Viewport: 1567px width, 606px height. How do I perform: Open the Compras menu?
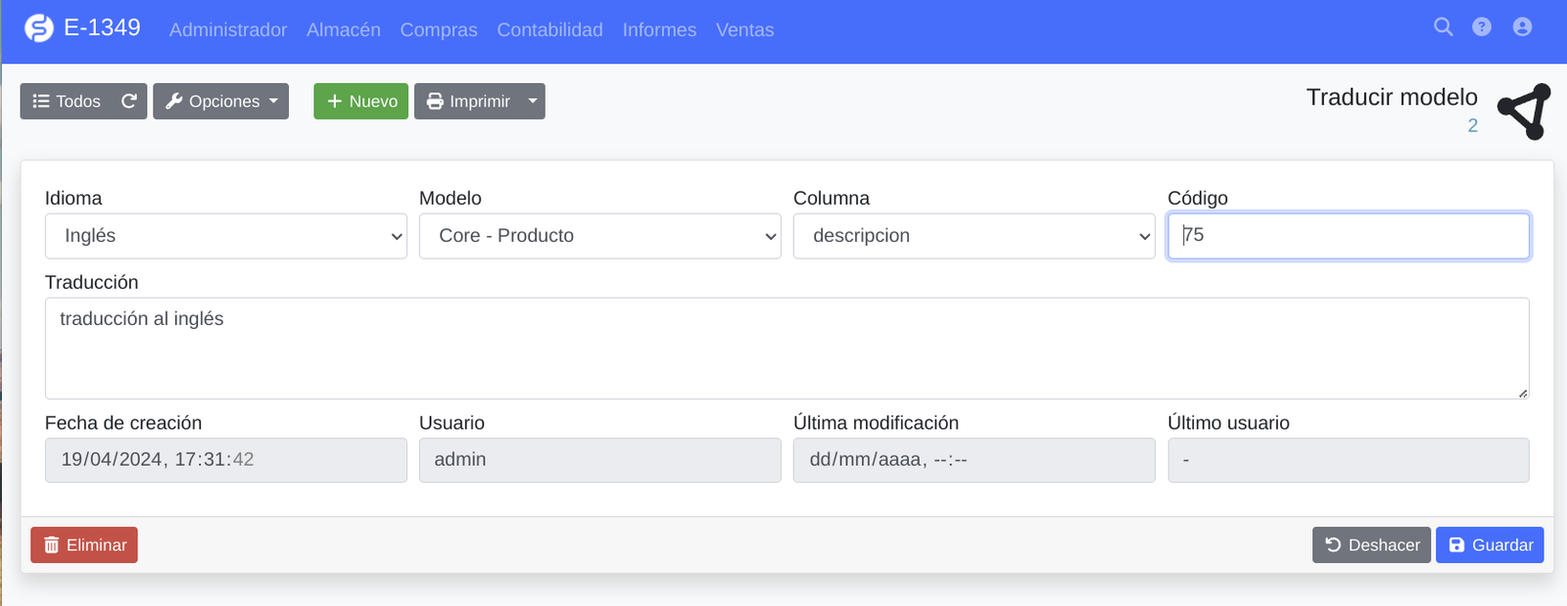[439, 30]
